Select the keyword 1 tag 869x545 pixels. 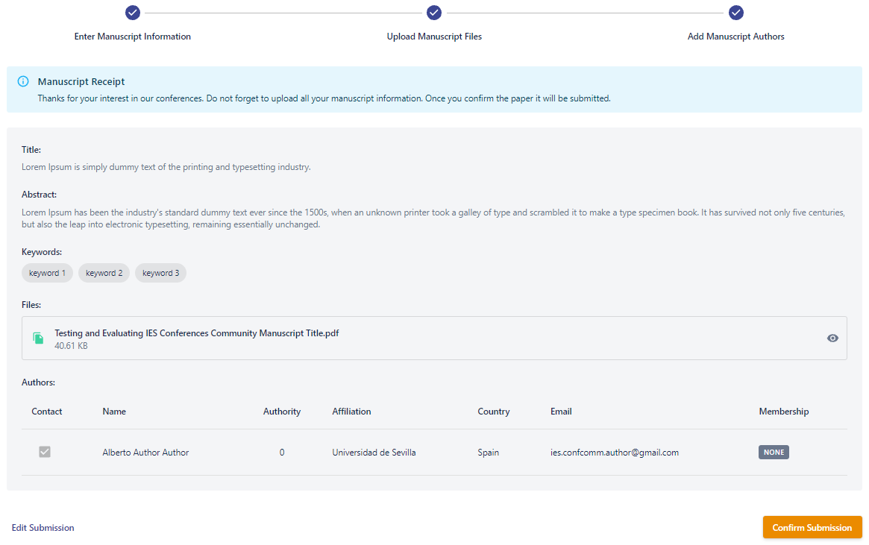47,273
